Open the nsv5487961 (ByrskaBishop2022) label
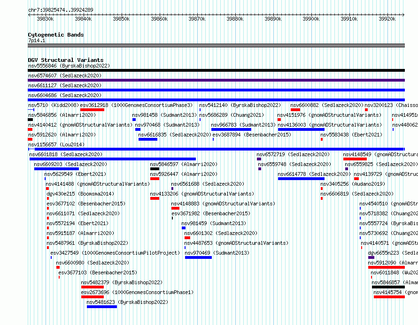This screenshot has height=325, width=418. tap(87, 243)
